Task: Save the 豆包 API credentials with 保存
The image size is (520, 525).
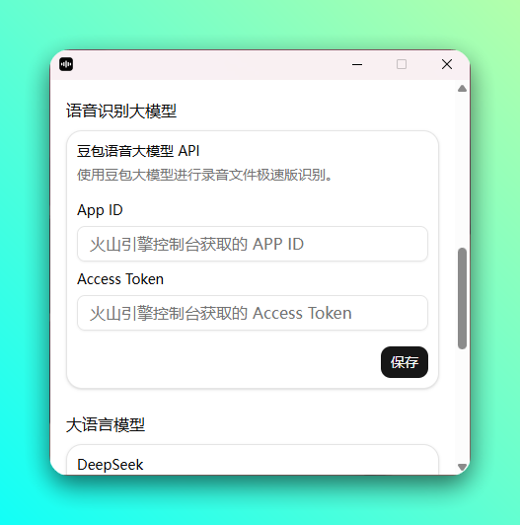Action: pos(405,362)
